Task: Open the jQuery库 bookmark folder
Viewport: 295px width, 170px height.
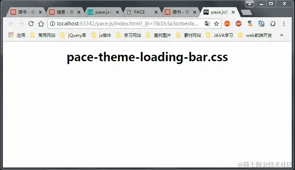Action: pyautogui.click(x=73, y=35)
